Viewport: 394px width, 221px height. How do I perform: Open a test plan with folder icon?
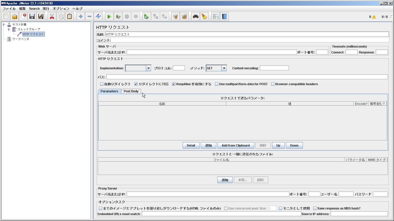(x=15, y=17)
